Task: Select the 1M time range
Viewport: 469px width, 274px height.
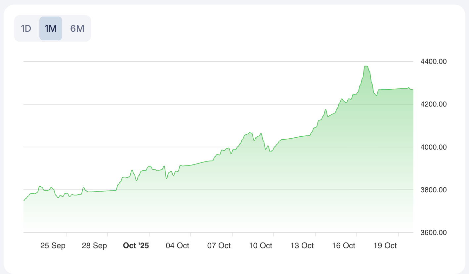Action: (51, 28)
